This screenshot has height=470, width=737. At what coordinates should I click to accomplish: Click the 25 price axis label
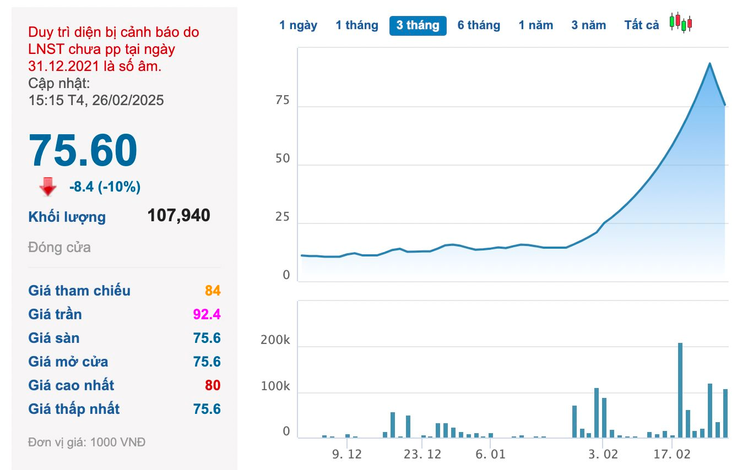[x=283, y=217]
